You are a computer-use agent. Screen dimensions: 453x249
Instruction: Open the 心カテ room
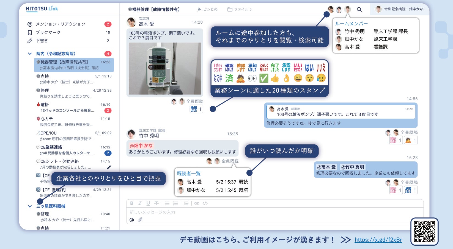coord(74,122)
